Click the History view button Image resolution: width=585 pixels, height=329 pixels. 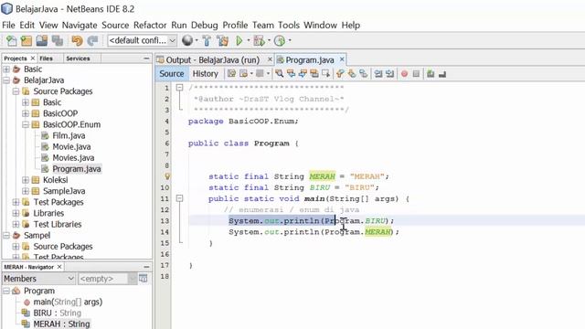(x=205, y=74)
